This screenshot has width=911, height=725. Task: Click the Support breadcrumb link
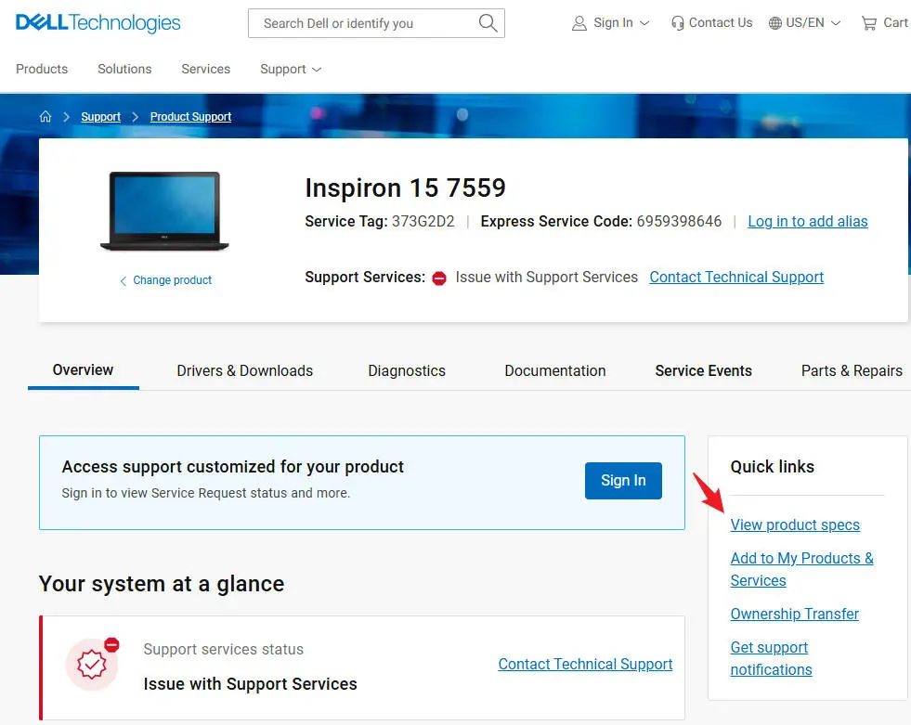click(101, 117)
